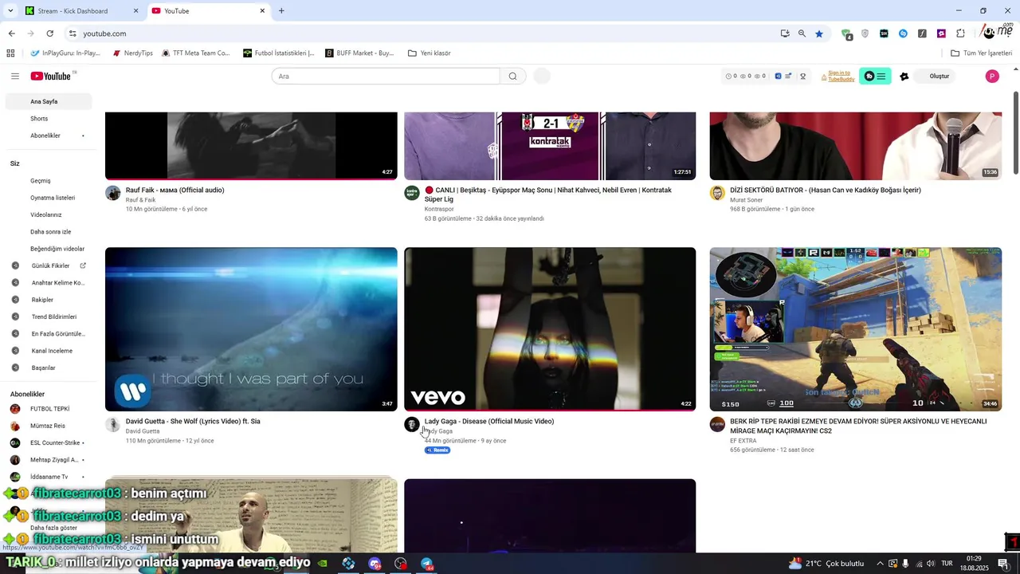Expand subscriptions with Daha fazla göster
The image size is (1020, 574).
[x=54, y=528]
